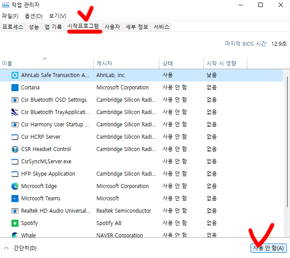Sort by the 상태 column header
This screenshot has width=290, height=258.
pyautogui.click(x=182, y=63)
